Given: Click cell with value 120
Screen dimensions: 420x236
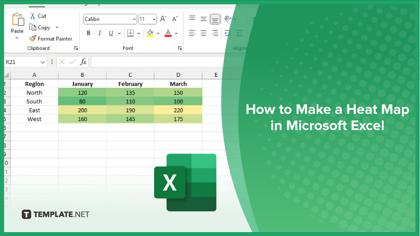Looking at the screenshot, I should pos(82,92).
